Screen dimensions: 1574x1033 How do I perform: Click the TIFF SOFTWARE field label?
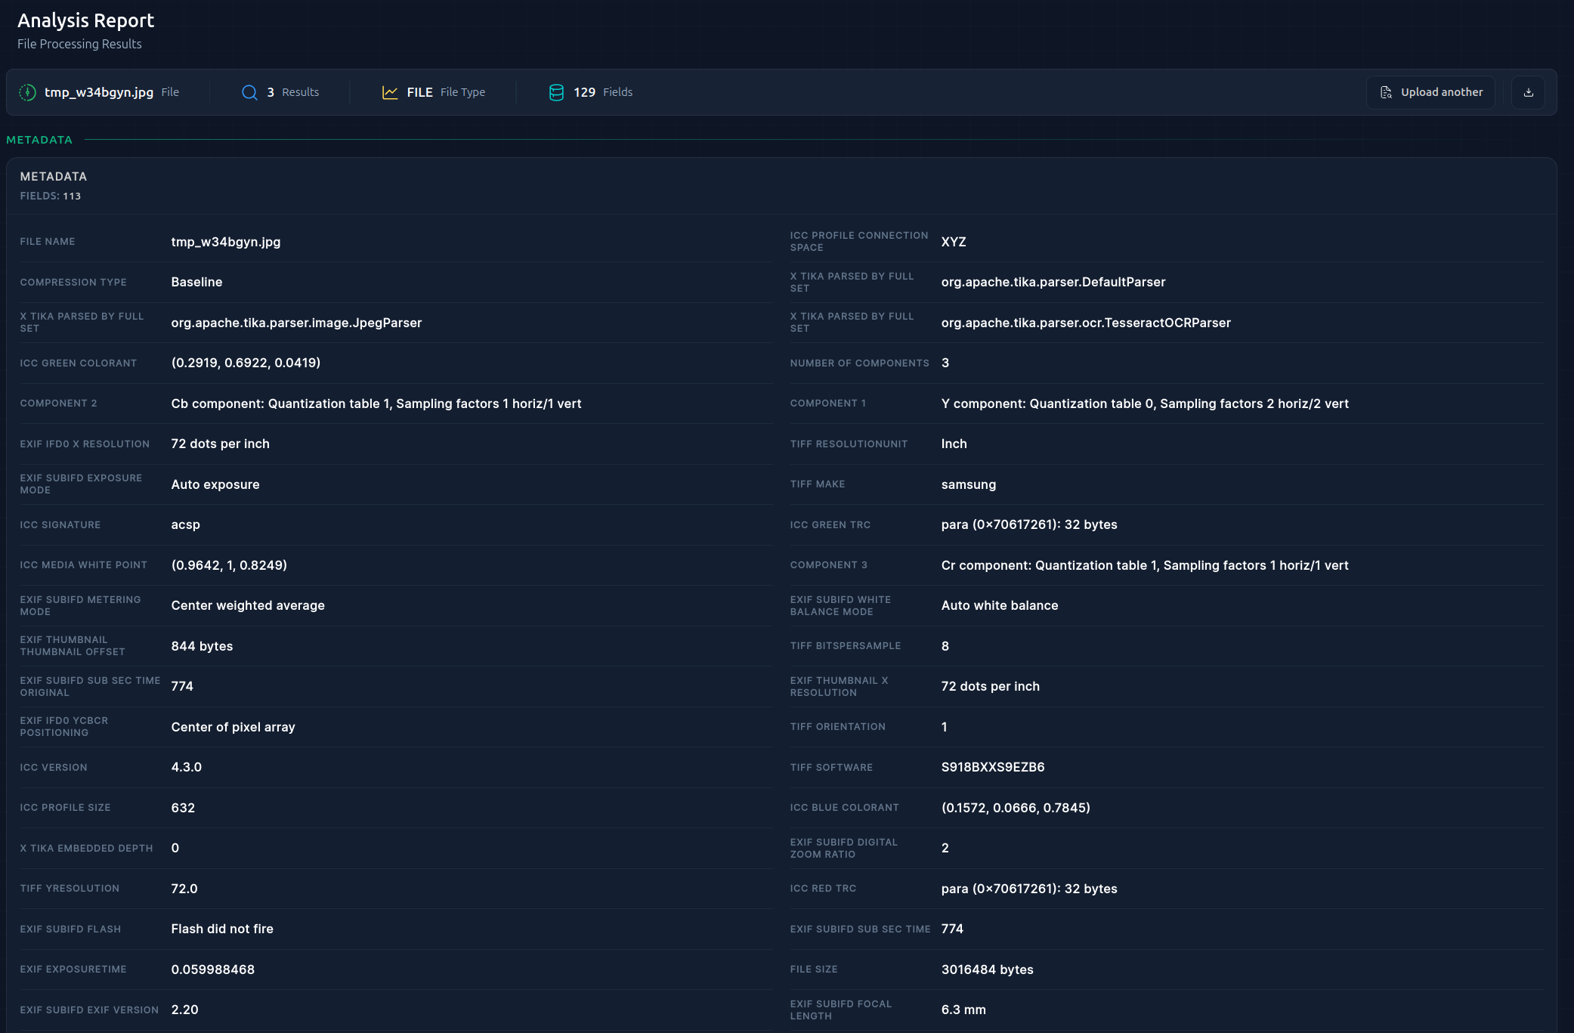pos(831,768)
